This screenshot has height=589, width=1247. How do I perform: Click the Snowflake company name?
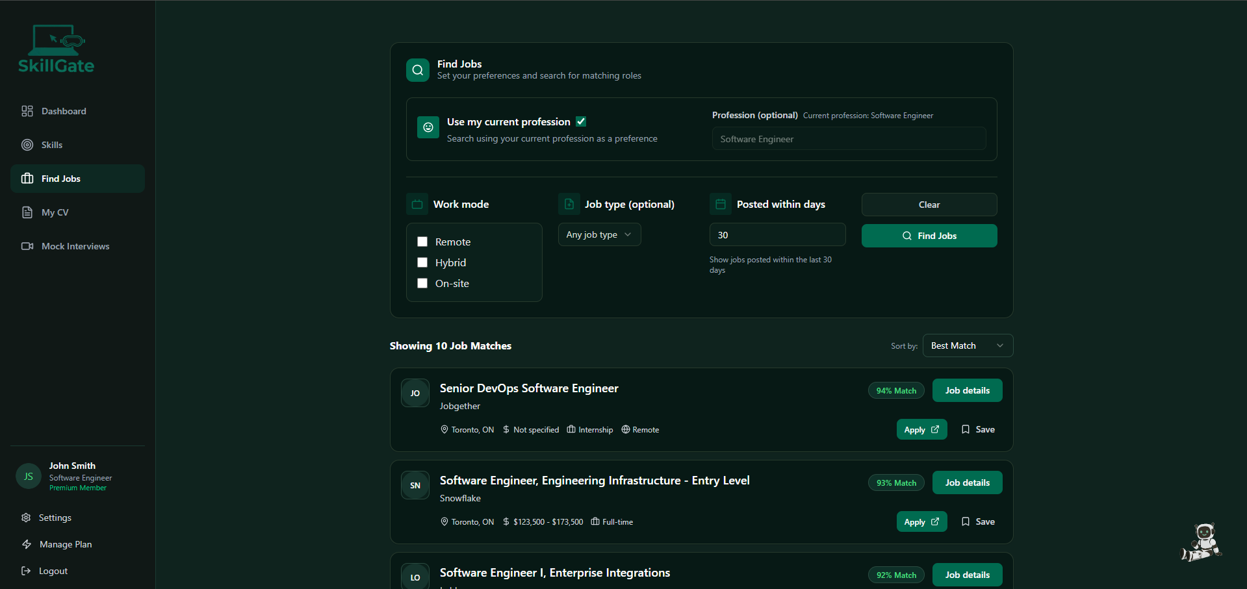click(x=460, y=498)
